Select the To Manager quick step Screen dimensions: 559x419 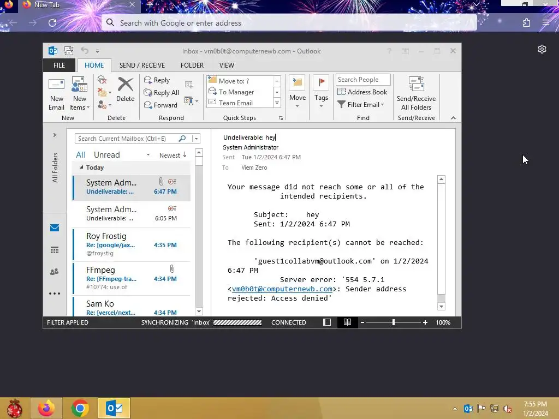240,92
